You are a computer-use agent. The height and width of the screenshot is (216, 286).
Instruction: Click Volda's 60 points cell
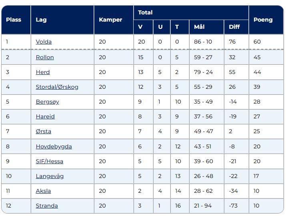[x=266, y=42]
